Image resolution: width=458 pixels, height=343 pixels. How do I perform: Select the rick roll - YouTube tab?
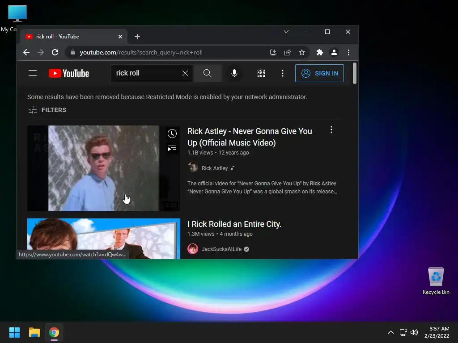point(74,37)
